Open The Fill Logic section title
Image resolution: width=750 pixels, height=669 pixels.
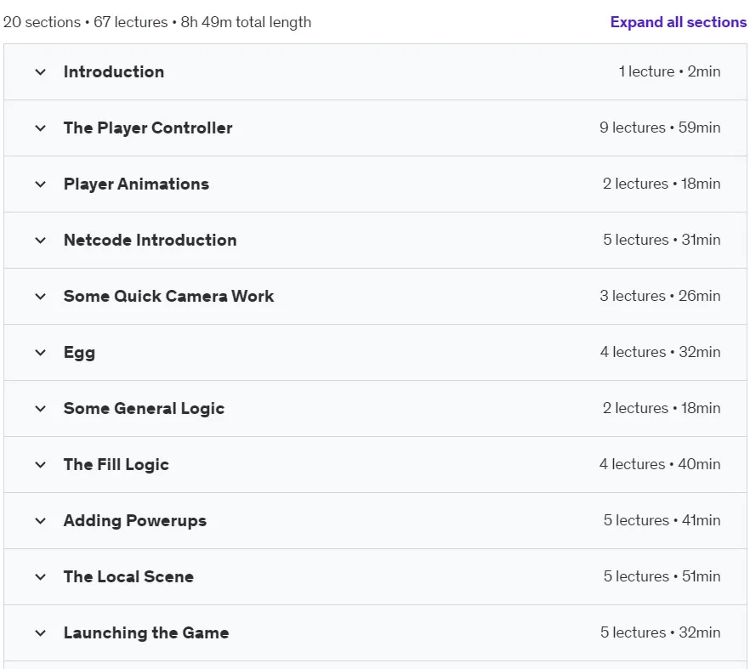116,464
